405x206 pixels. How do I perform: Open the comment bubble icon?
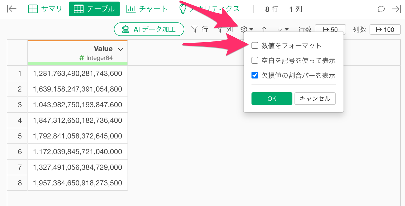381,9
